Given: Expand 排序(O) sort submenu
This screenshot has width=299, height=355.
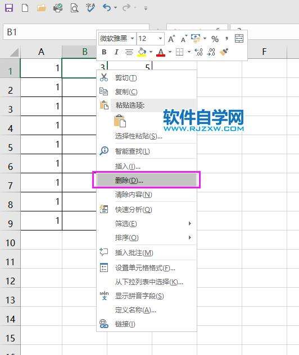Looking at the screenshot, I should click(146, 237).
